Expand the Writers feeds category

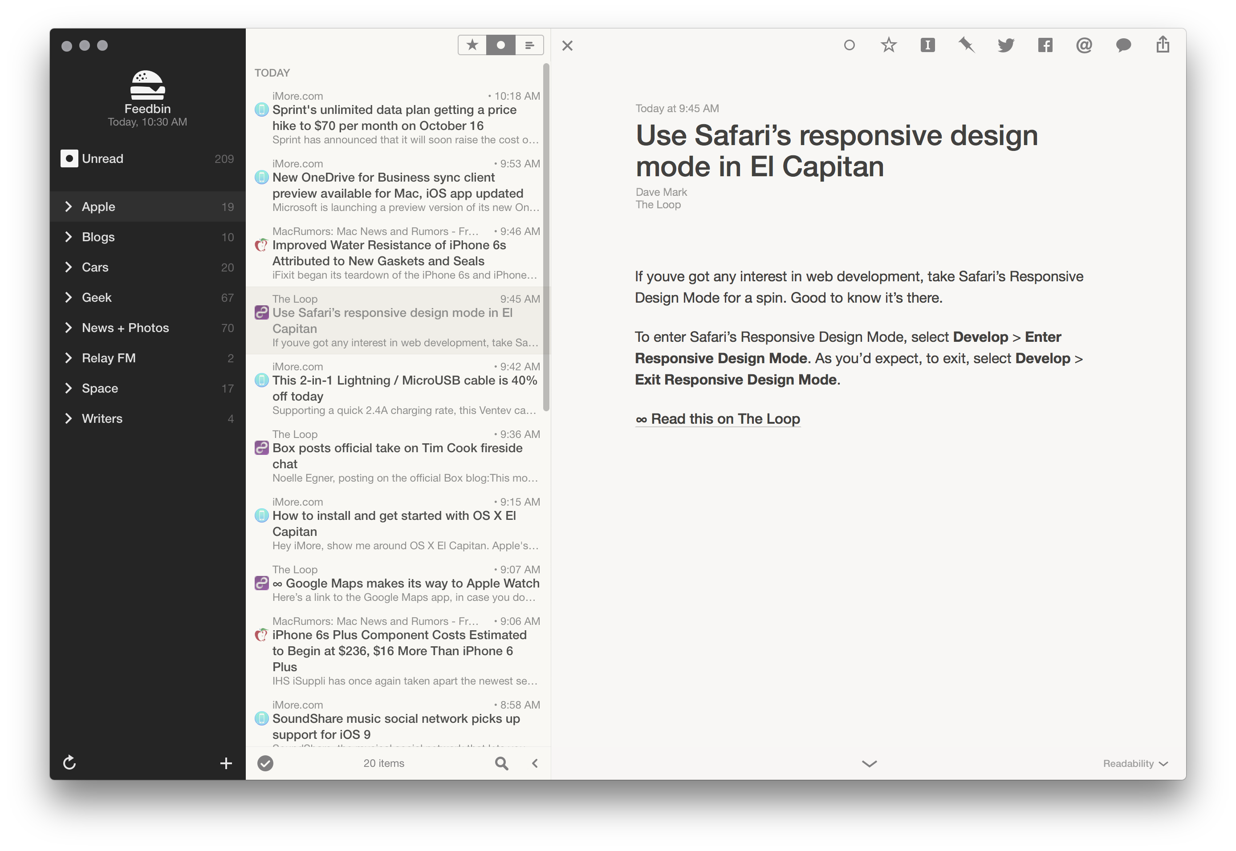coord(70,418)
